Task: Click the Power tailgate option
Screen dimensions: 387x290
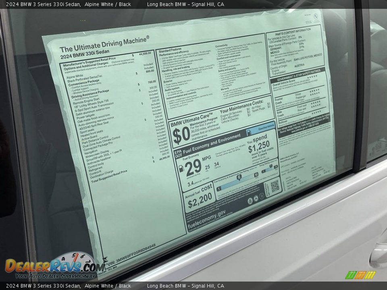Action: pos(85,116)
